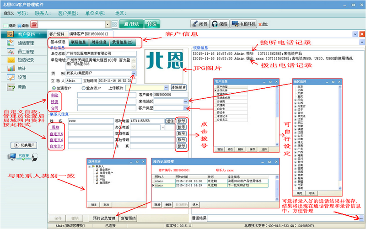Click the 通话结果 input field
Viewport: 366px width, 229px height.
(x=283, y=218)
